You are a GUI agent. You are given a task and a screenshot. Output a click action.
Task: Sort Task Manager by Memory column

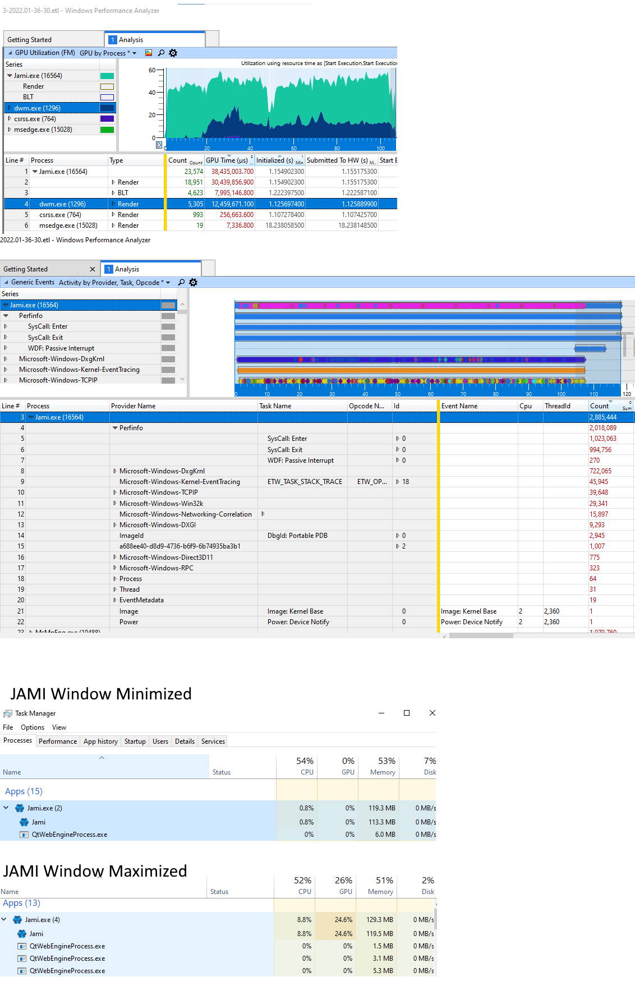click(x=379, y=766)
